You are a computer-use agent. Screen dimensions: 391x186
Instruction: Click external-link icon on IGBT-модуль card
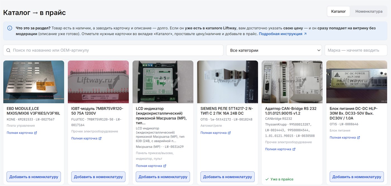click(x=100, y=139)
